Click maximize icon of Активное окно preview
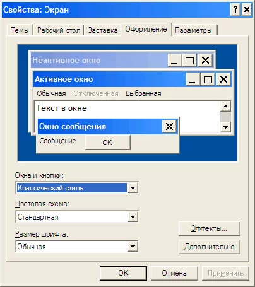This screenshot has height=287, width=255. pos(208,79)
